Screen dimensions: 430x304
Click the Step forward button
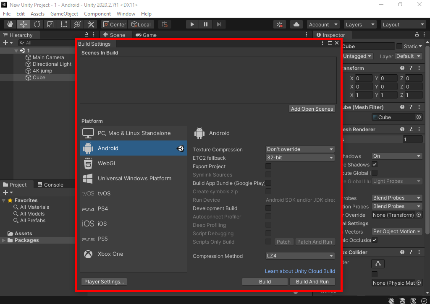point(219,24)
